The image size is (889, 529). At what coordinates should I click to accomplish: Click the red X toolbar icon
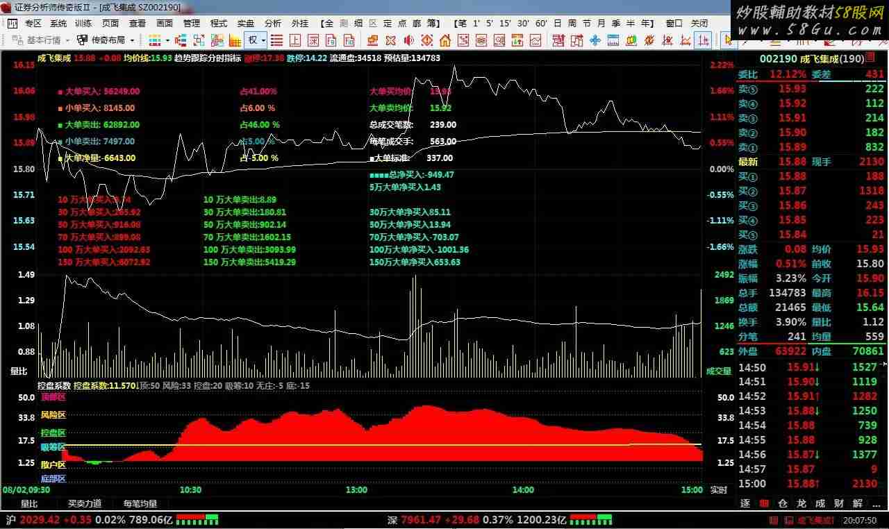390,40
